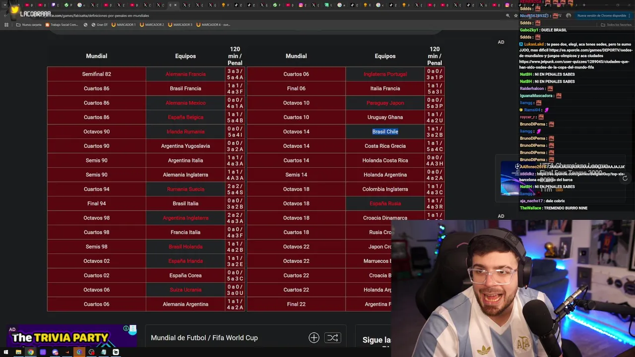Open the Mundial de Futbol / Fifa World Cup playlist
This screenshot has width=635, height=357.
[x=204, y=338]
